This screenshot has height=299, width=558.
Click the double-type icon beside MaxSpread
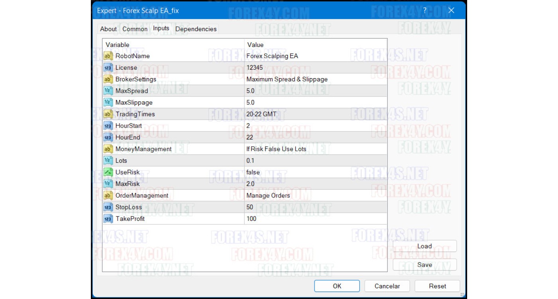[x=108, y=91]
